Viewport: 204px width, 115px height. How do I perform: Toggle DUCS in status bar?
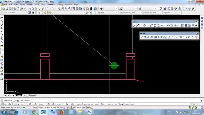[x=74, y=108]
